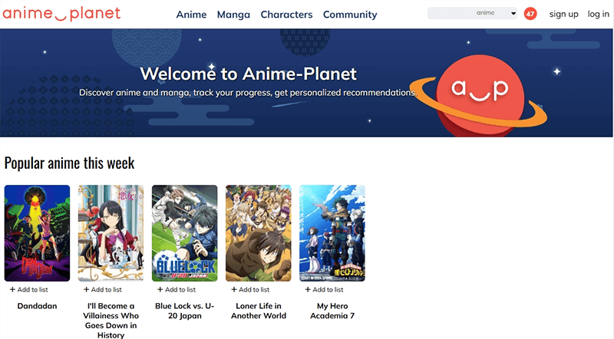Click Blue Lock vs. U-20 Japan title

click(184, 311)
